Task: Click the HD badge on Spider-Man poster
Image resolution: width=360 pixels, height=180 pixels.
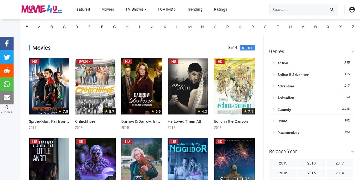Action: [35, 61]
